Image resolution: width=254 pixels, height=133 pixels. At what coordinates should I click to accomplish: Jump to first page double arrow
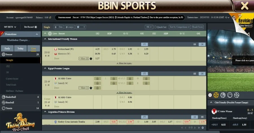tap(182, 128)
